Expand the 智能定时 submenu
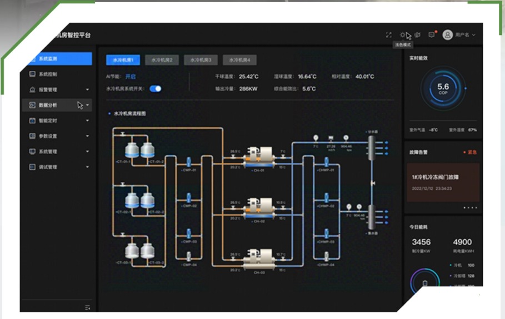The width and height of the screenshot is (505, 319). pos(87,121)
